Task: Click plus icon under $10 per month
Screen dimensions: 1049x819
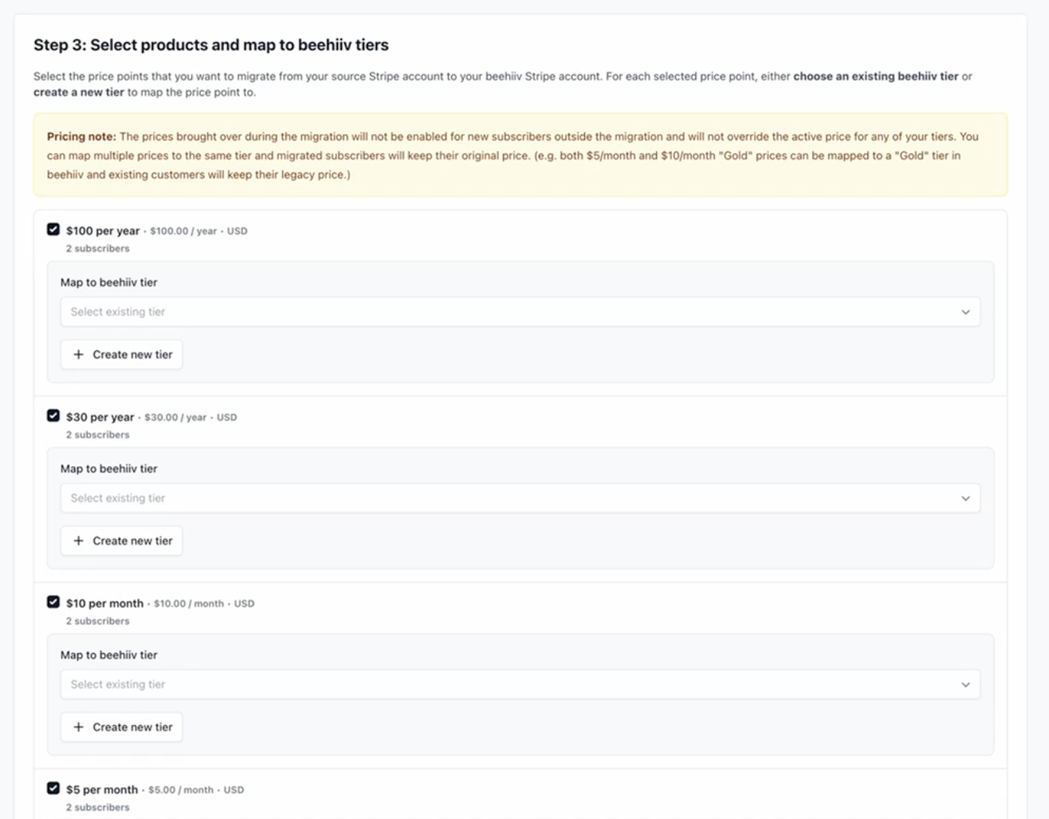Action: point(78,727)
